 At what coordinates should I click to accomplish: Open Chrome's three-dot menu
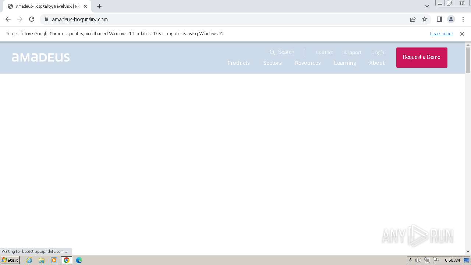point(463,19)
